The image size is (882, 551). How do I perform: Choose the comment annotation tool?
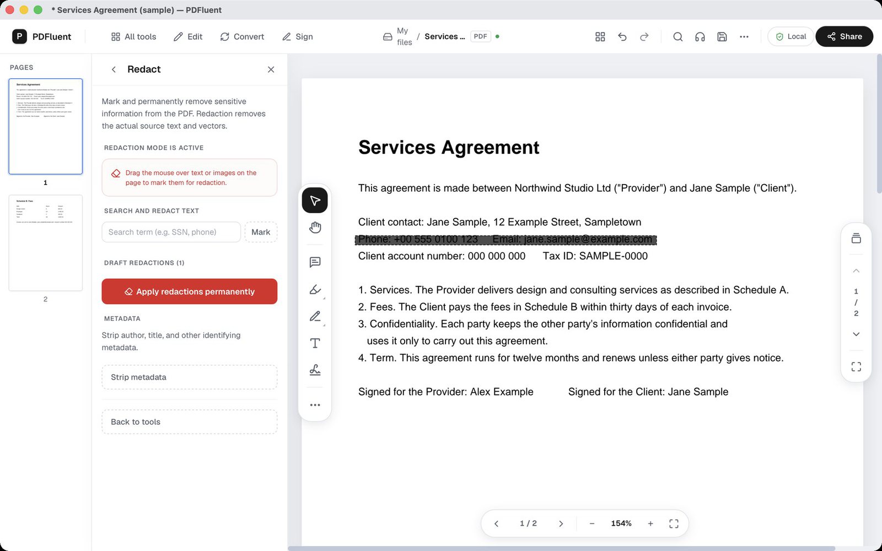click(x=315, y=262)
